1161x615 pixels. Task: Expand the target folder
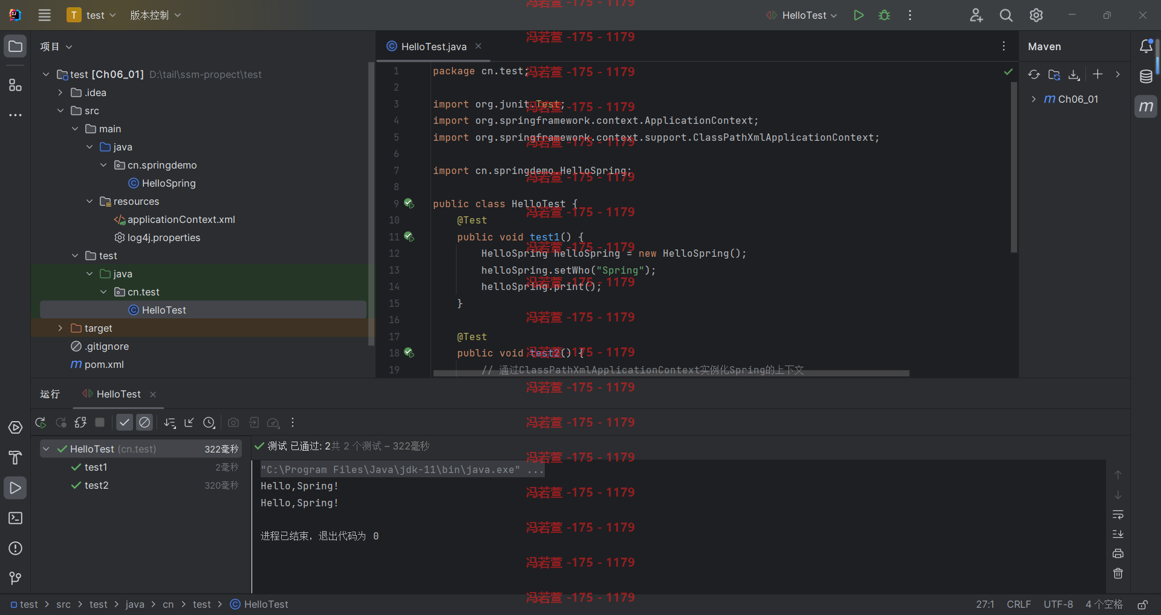60,328
